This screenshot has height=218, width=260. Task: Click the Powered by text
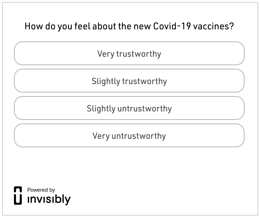(x=41, y=190)
